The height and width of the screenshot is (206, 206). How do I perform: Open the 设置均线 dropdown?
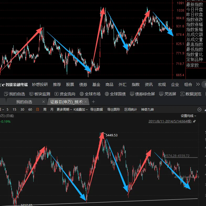188,116
